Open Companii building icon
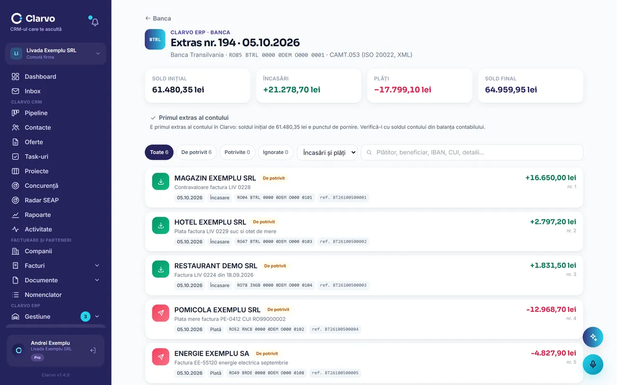617x385 pixels. (15, 251)
